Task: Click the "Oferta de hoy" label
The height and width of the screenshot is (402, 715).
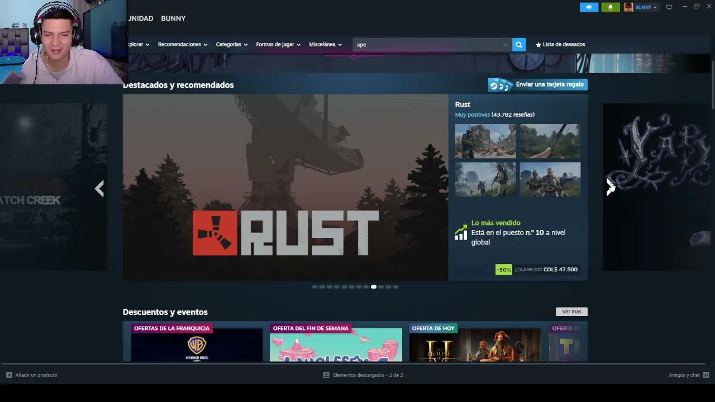Action: pyautogui.click(x=433, y=328)
